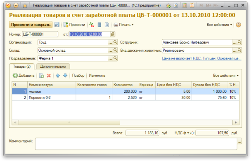The width and height of the screenshot is (251, 161).
Task: Click the table scroll left arrow
Action: click(x=15, y=122)
